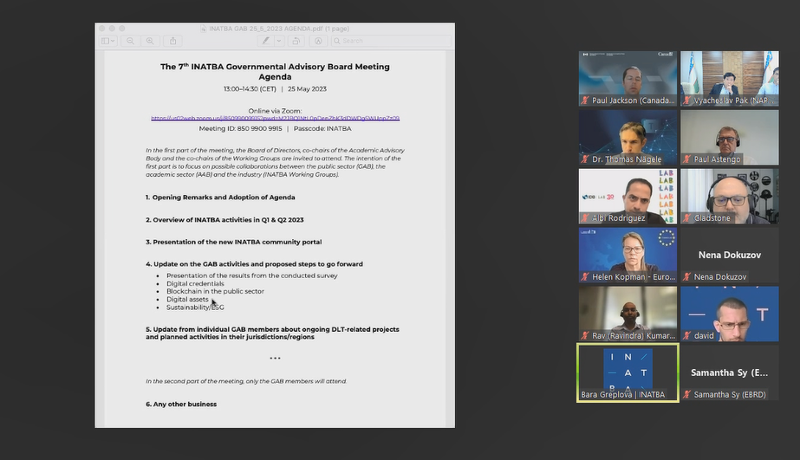Click the INATBA GAB AGENDA.pdf window title
Viewport: 800px width, 460px height.
[x=279, y=29]
